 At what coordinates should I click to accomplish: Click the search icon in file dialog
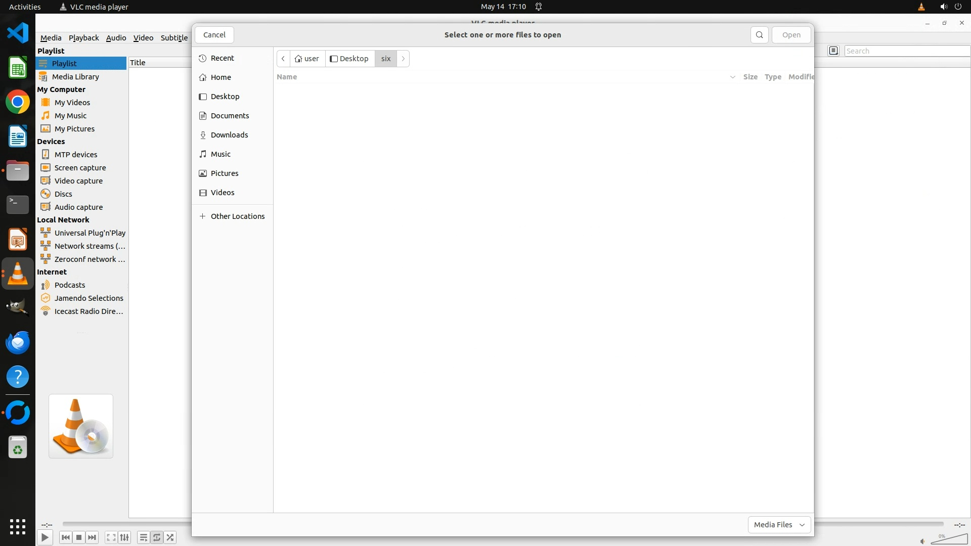pos(759,35)
